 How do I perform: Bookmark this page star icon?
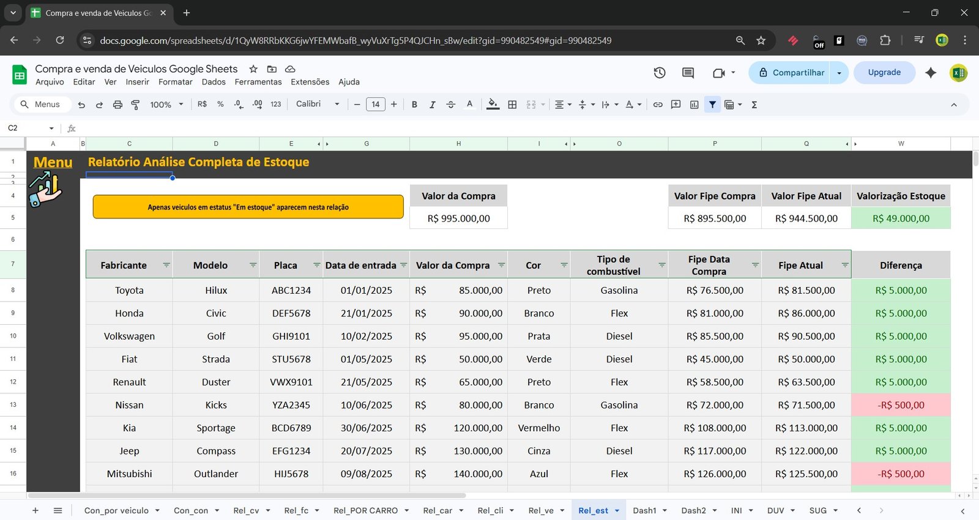(761, 40)
